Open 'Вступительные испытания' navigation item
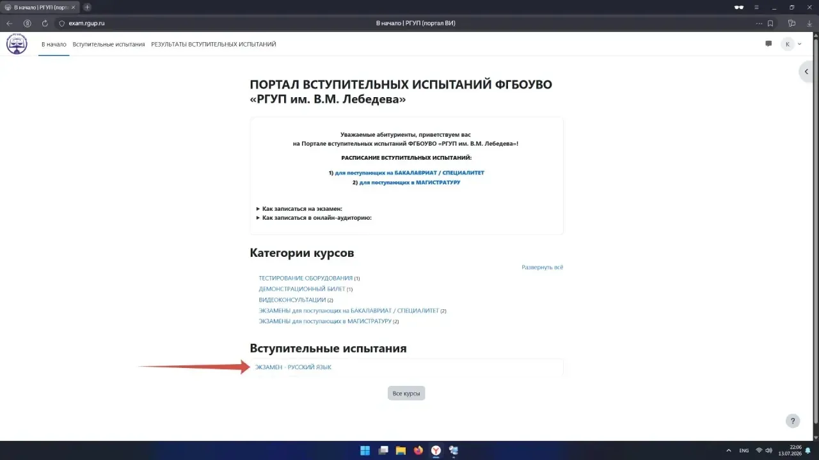The width and height of the screenshot is (819, 460). [x=109, y=44]
